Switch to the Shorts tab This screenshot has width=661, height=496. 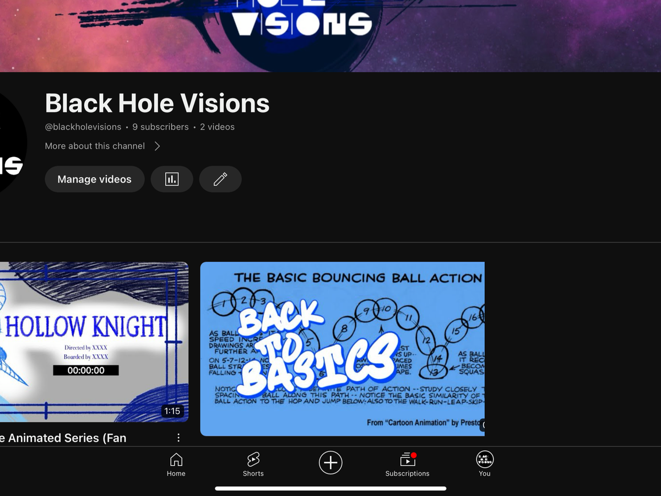click(x=253, y=465)
